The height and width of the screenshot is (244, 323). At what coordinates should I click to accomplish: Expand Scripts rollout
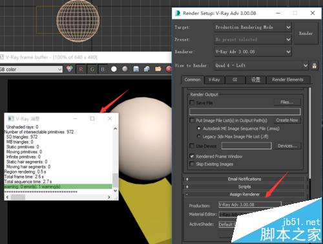[x=245, y=187]
